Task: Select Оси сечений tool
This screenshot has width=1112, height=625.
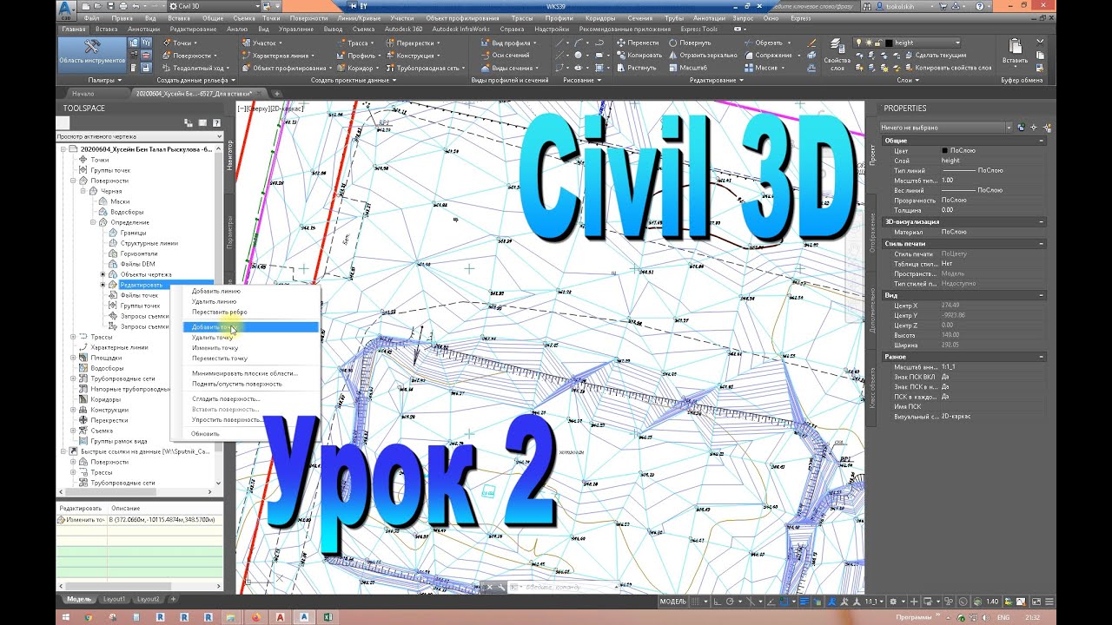Action: (x=506, y=55)
